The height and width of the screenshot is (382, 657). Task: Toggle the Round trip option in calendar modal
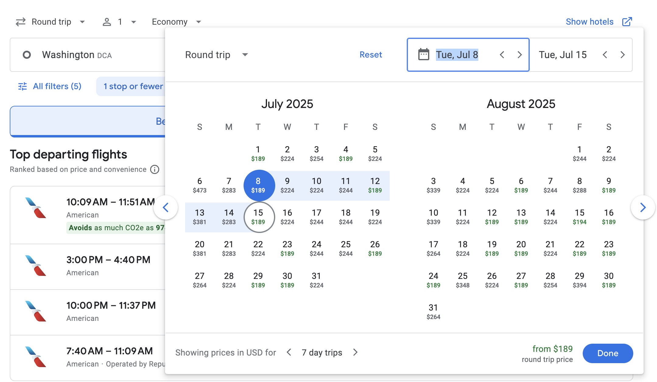click(x=216, y=54)
